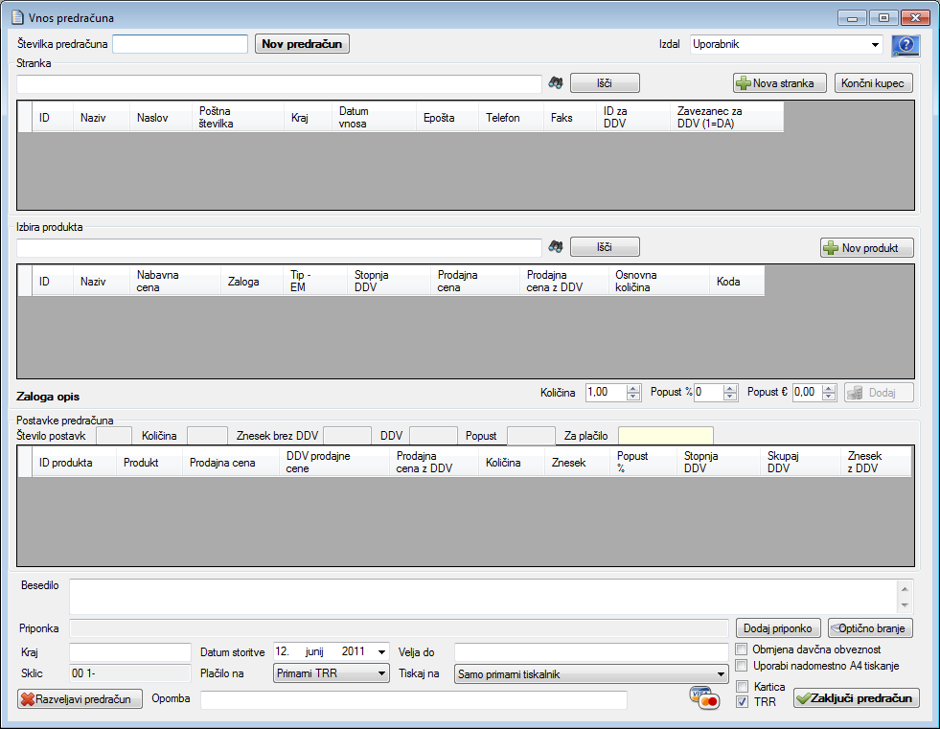Click the Velja do input field

(591, 651)
